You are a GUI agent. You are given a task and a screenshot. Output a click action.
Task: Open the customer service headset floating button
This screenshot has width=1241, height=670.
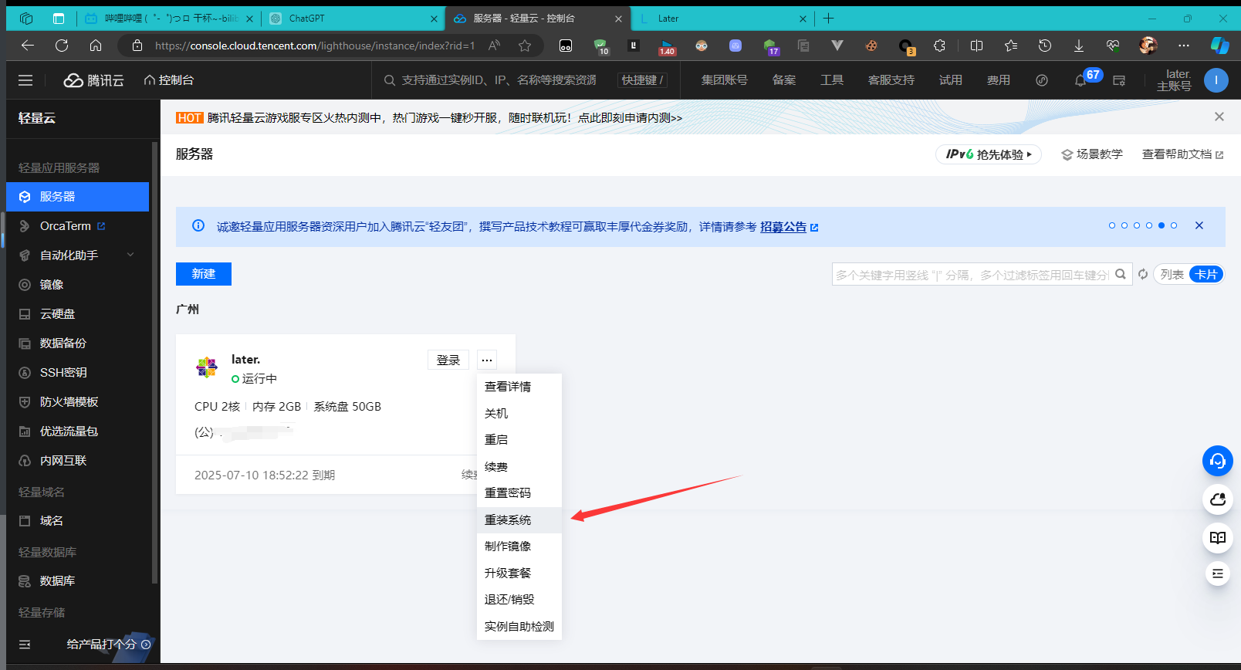click(1217, 461)
